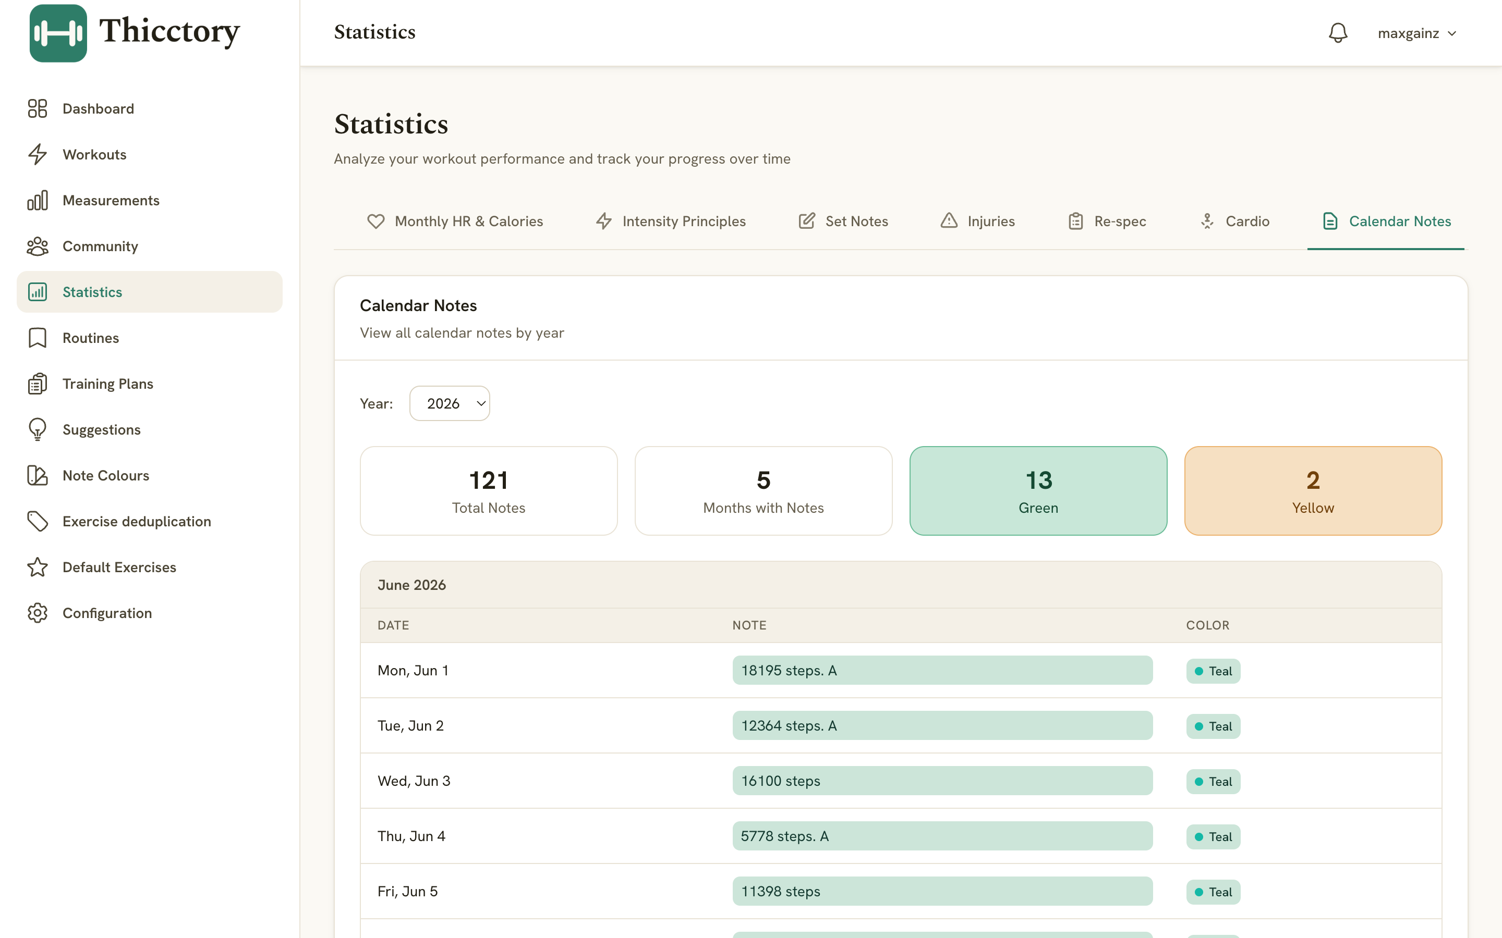This screenshot has width=1502, height=938.
Task: Navigate to Measurements in sidebar
Action: pyautogui.click(x=150, y=201)
